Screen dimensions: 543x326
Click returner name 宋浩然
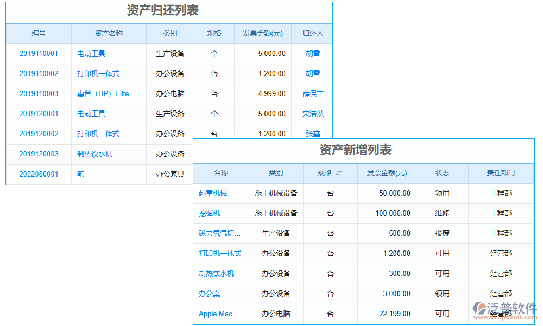coord(313,114)
